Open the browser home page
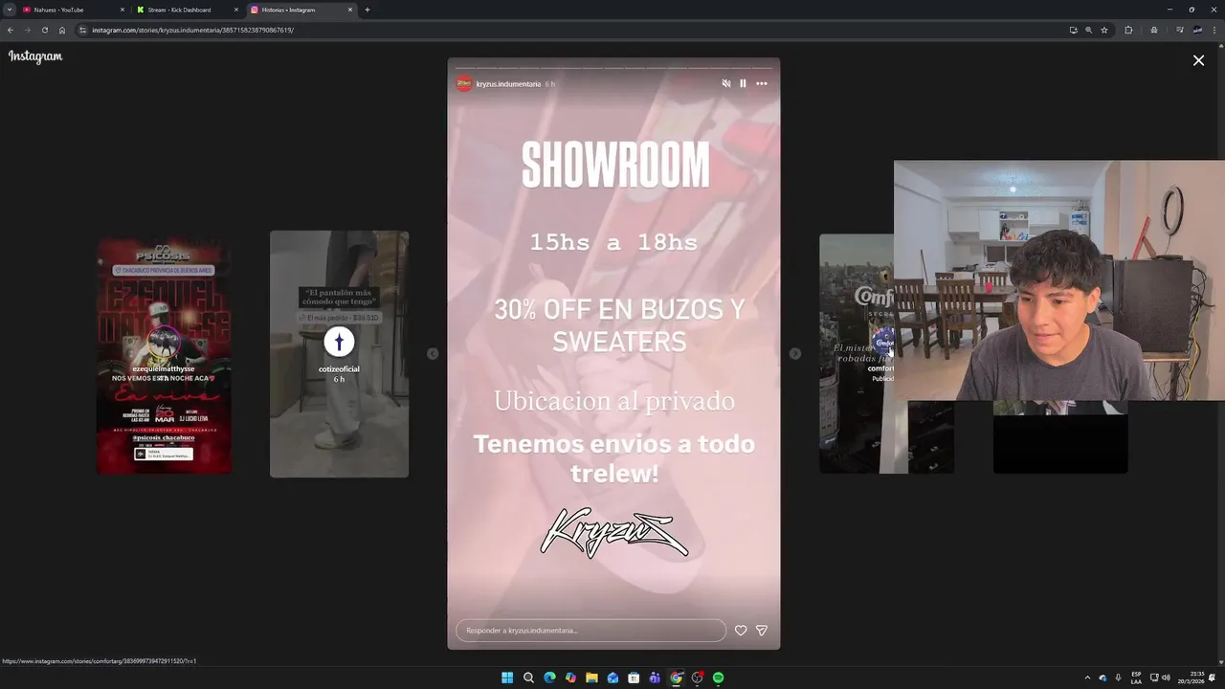The width and height of the screenshot is (1225, 689). pos(62,30)
